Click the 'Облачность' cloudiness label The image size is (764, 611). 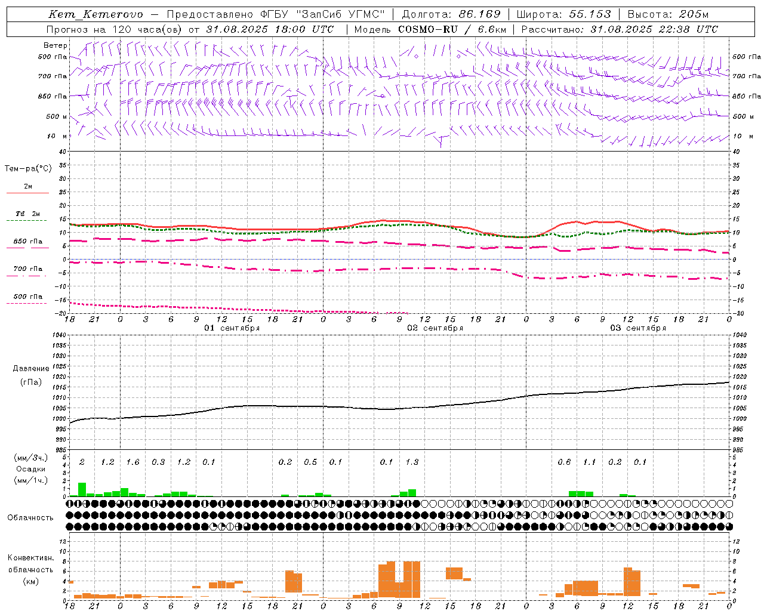point(30,518)
